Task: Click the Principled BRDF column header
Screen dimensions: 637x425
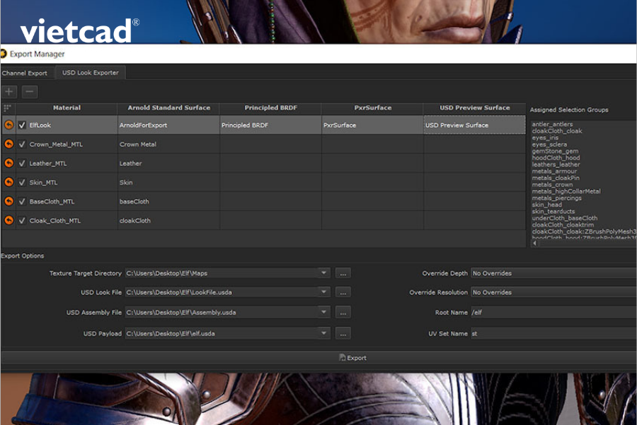Action: (x=270, y=108)
